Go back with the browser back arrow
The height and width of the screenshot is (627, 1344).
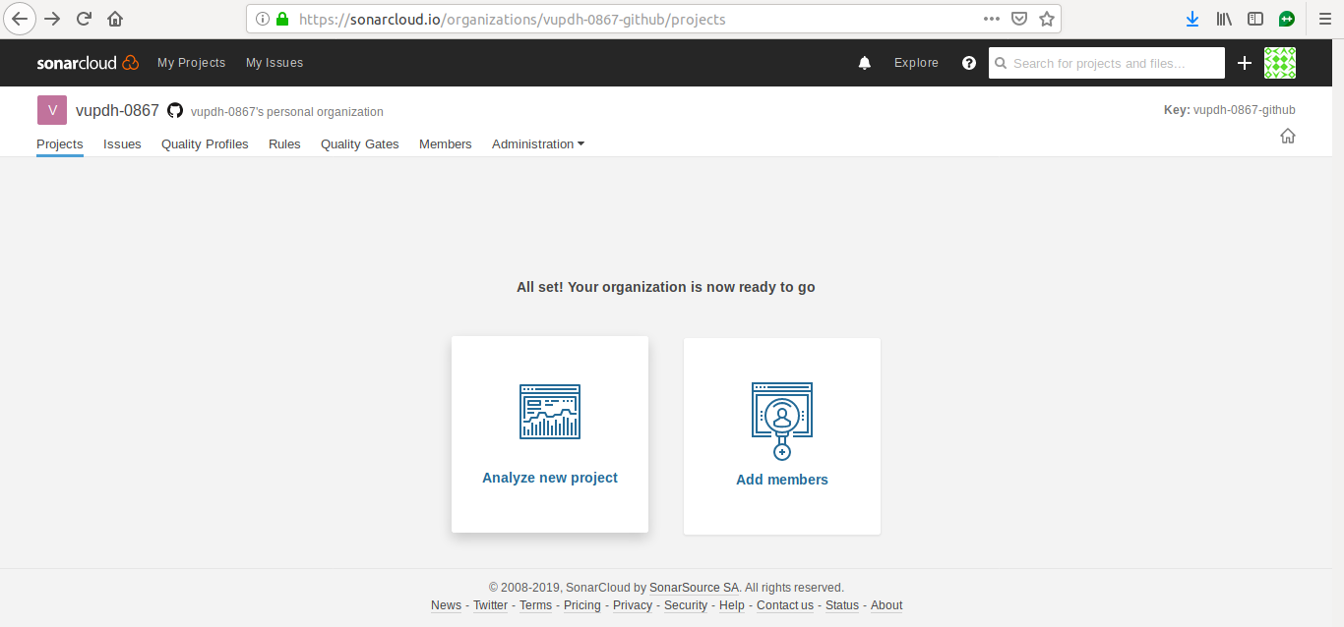(x=20, y=19)
